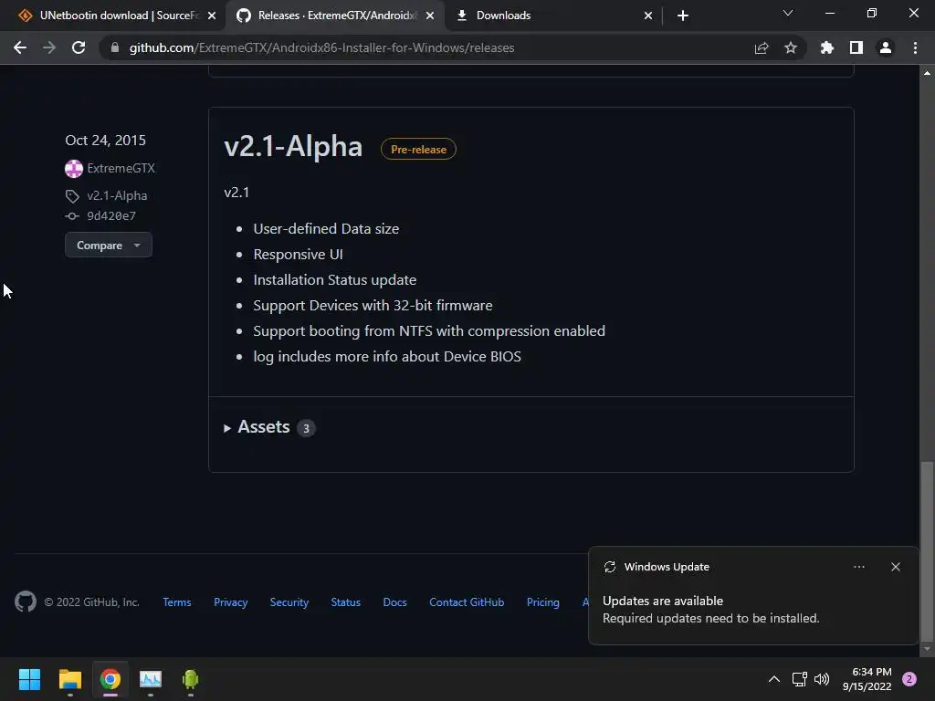Close the Downloads tab
The image size is (935, 701).
648,16
